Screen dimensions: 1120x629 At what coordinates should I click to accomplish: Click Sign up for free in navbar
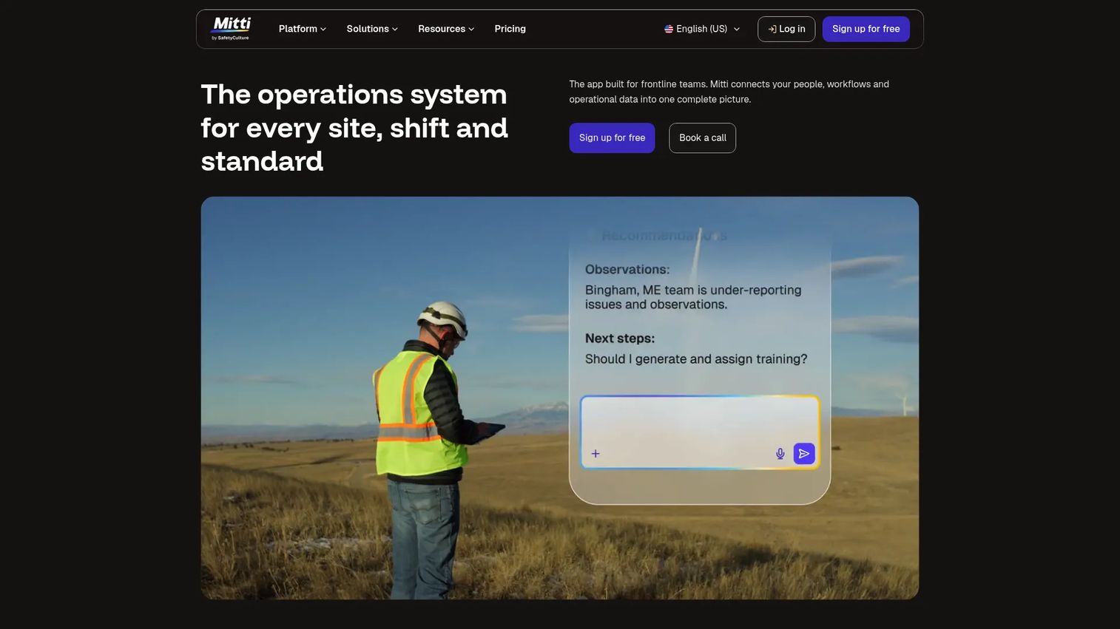coord(866,29)
